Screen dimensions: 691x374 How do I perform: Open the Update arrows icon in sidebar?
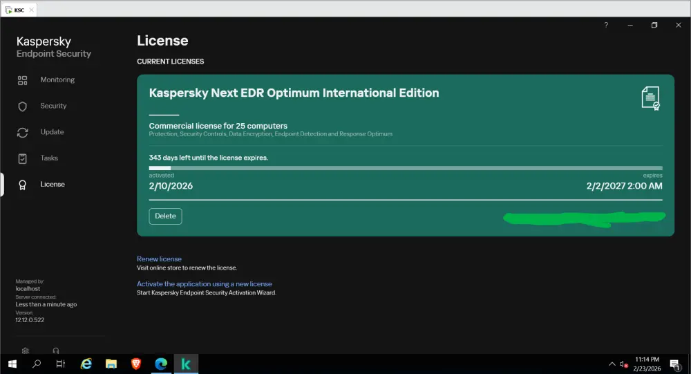pos(23,132)
